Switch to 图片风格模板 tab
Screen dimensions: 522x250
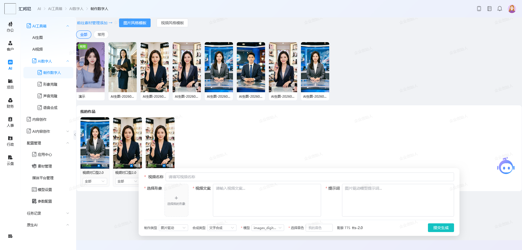[x=135, y=23]
